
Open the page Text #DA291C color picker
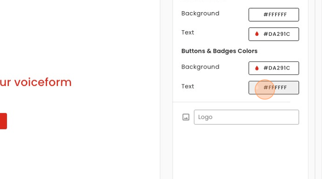pyautogui.click(x=274, y=34)
